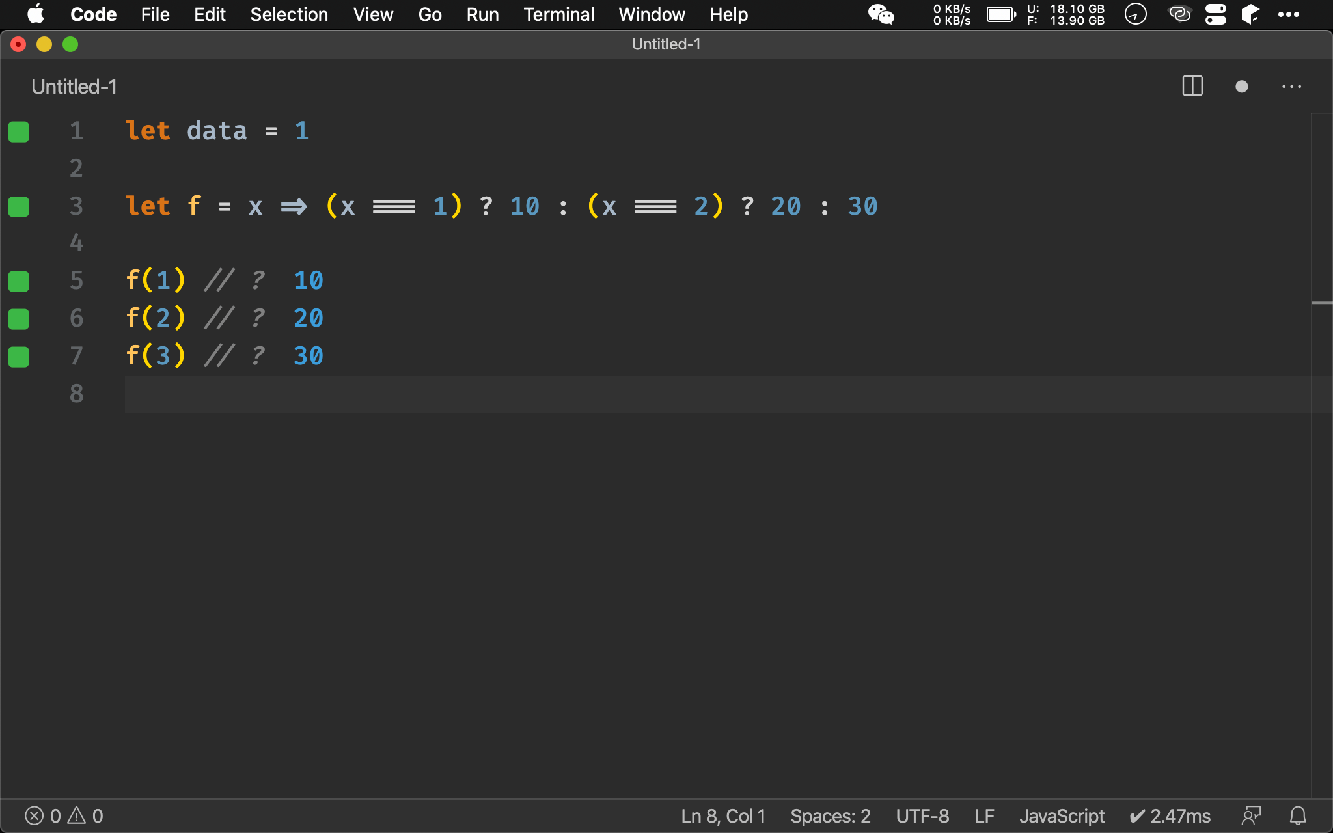Click green coverage marker on line 3
The width and height of the screenshot is (1333, 833).
click(x=19, y=207)
